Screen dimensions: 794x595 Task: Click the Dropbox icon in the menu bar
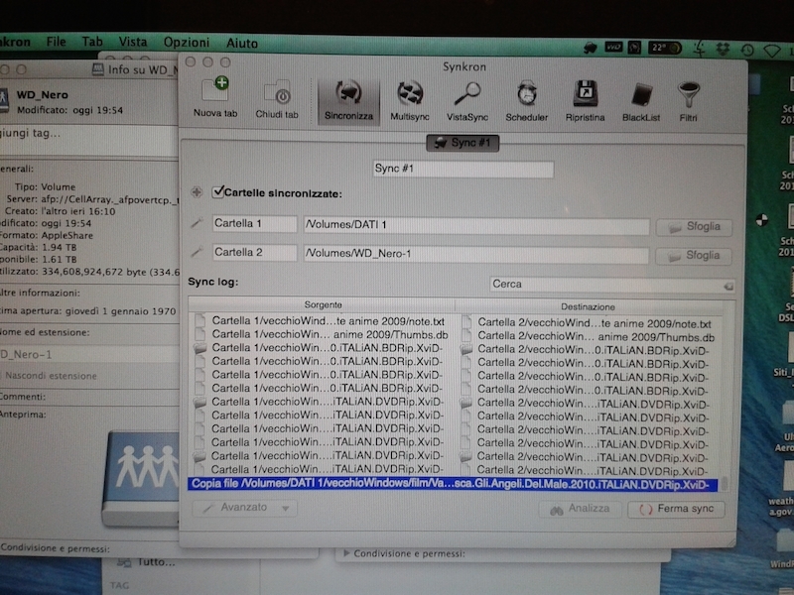[x=723, y=49]
